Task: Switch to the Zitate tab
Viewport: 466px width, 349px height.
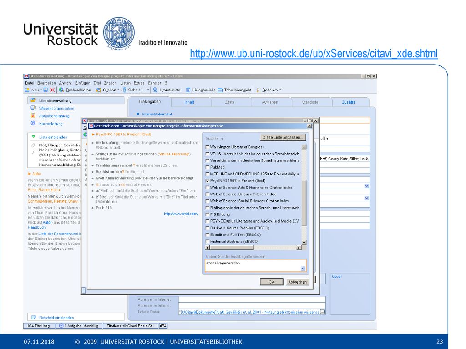Action: [x=229, y=102]
